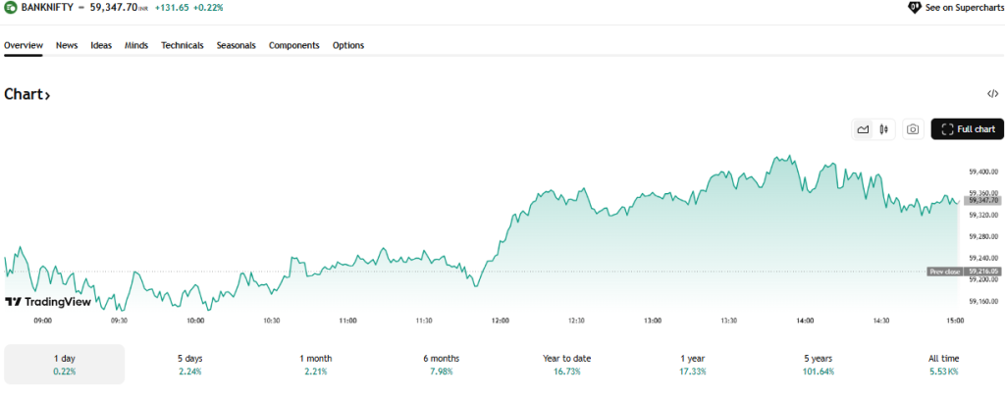The height and width of the screenshot is (396, 1005).
Task: Select the Overview tab
Action: coord(24,45)
